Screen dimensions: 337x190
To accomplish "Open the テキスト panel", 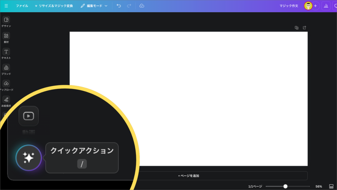I will click(x=6, y=54).
